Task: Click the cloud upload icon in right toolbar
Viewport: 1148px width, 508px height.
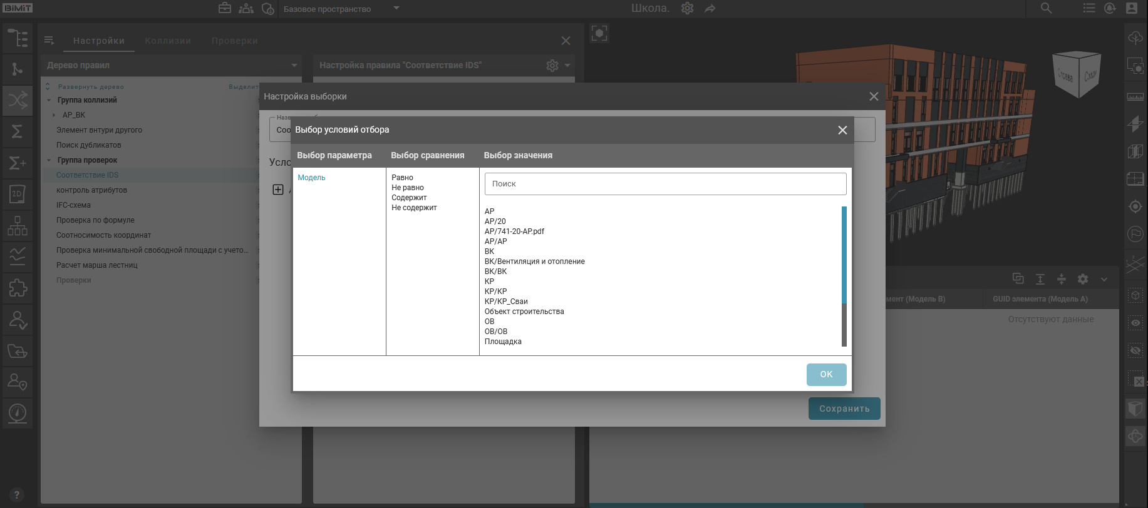Action: tap(1135, 38)
